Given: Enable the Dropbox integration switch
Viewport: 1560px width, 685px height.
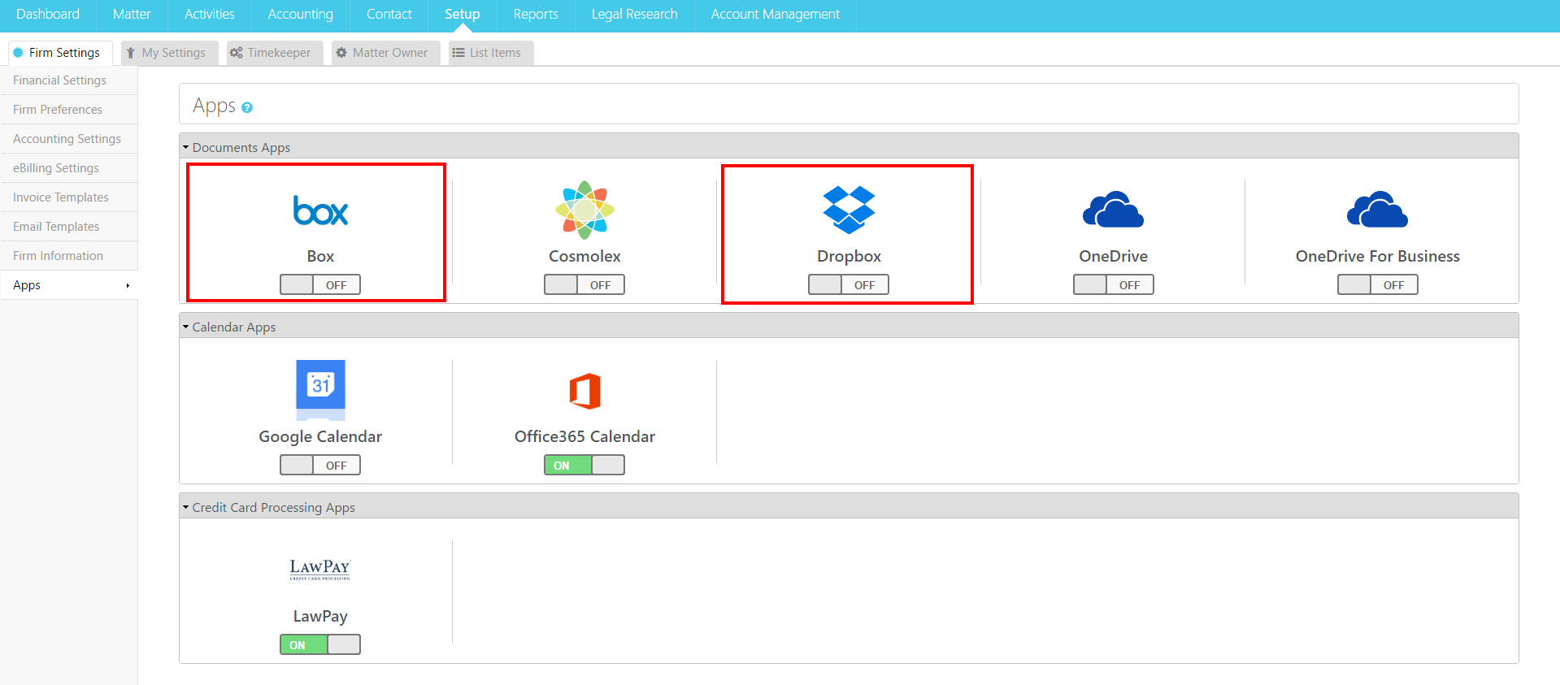Looking at the screenshot, I should tap(849, 284).
